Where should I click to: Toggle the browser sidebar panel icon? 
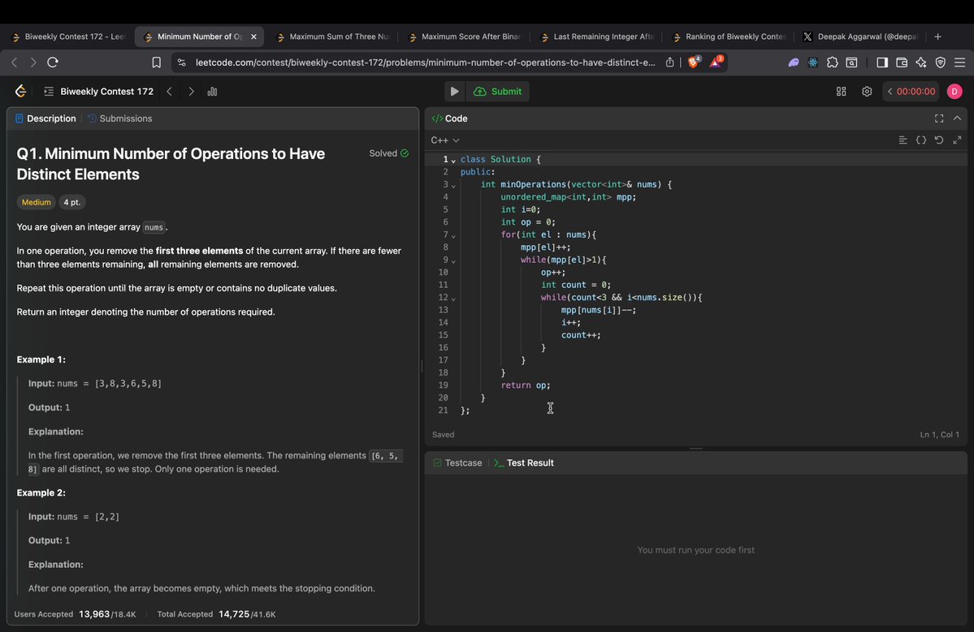click(882, 62)
